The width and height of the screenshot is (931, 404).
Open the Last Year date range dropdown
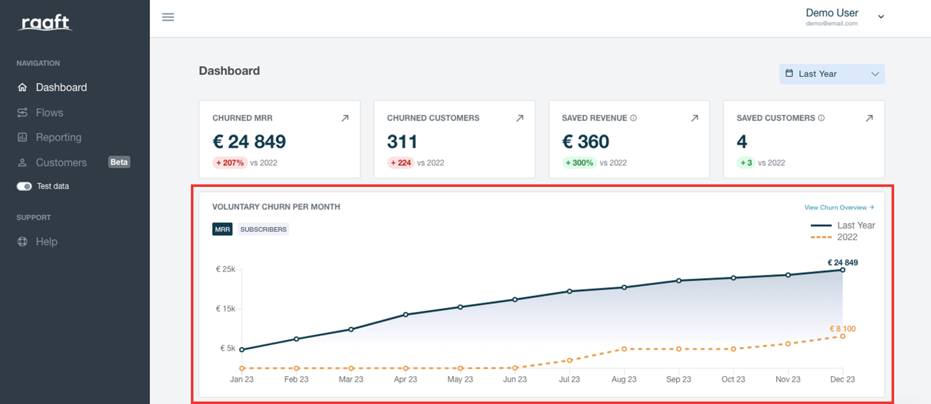832,74
